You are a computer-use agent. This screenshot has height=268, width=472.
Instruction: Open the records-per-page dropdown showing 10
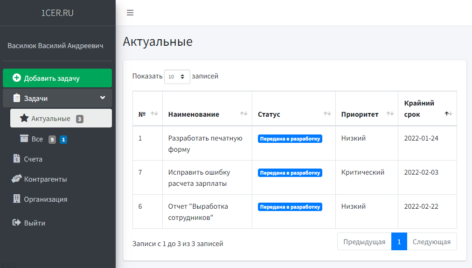[x=177, y=77]
